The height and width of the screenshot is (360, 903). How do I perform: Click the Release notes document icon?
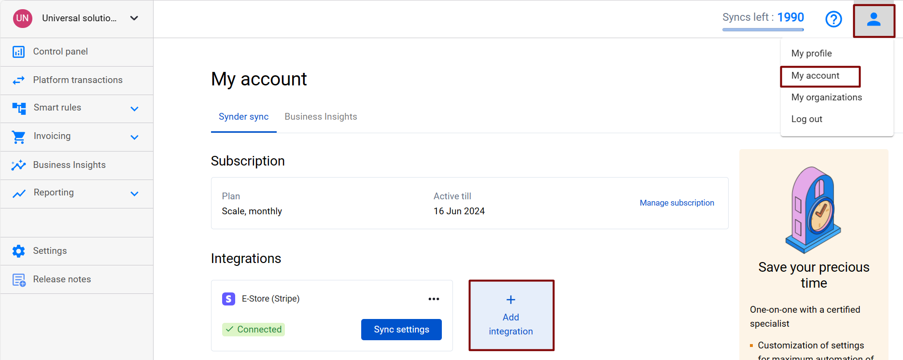pyautogui.click(x=19, y=280)
